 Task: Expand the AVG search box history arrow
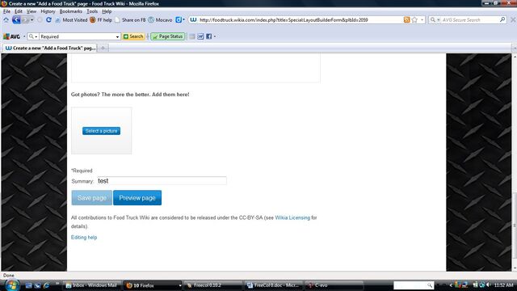tap(117, 36)
